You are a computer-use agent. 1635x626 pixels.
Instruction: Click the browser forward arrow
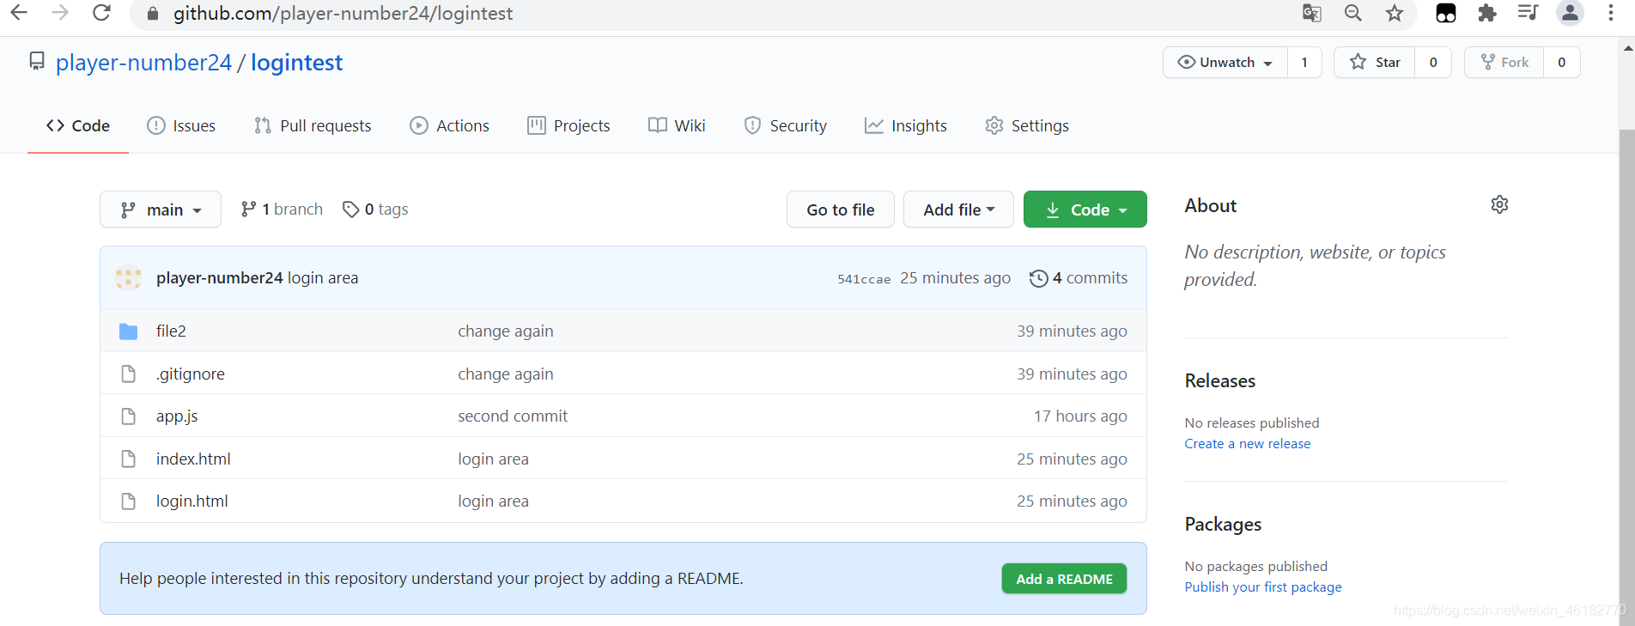tap(60, 13)
